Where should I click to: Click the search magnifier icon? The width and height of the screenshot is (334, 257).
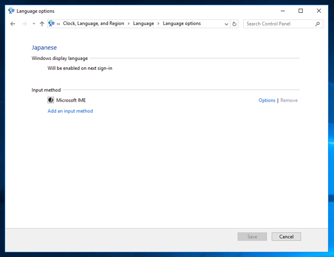pos(317,24)
